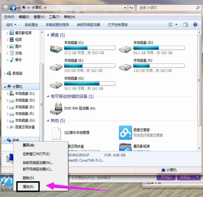Click the 系统属性 toolbar button
This screenshot has height=197, width=203.
31,25
